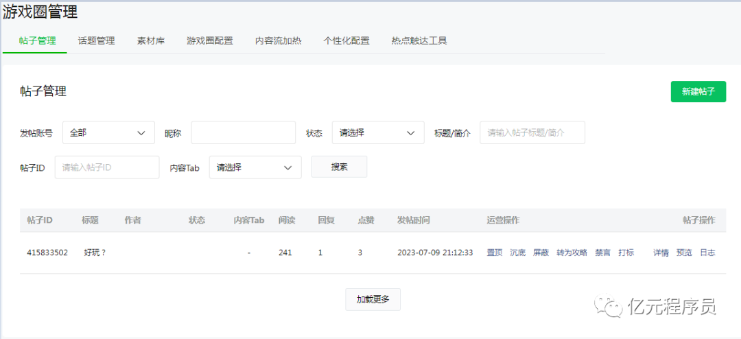Click the read count 241
741x339 pixels.
(x=285, y=253)
